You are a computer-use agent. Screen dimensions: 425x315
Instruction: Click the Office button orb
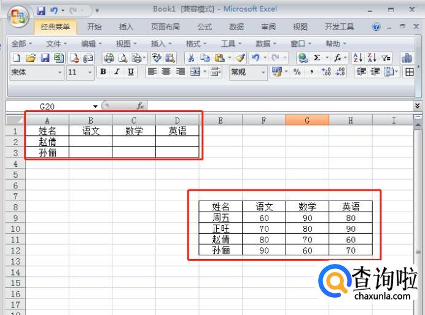(x=18, y=16)
